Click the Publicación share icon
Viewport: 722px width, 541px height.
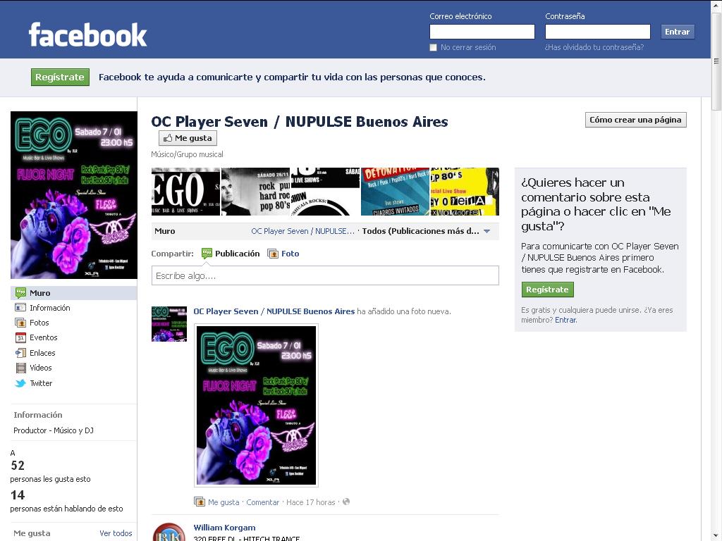coord(207,254)
